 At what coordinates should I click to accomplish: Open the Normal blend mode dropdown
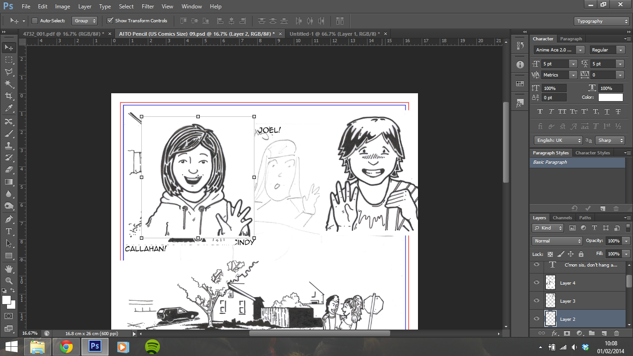(557, 241)
